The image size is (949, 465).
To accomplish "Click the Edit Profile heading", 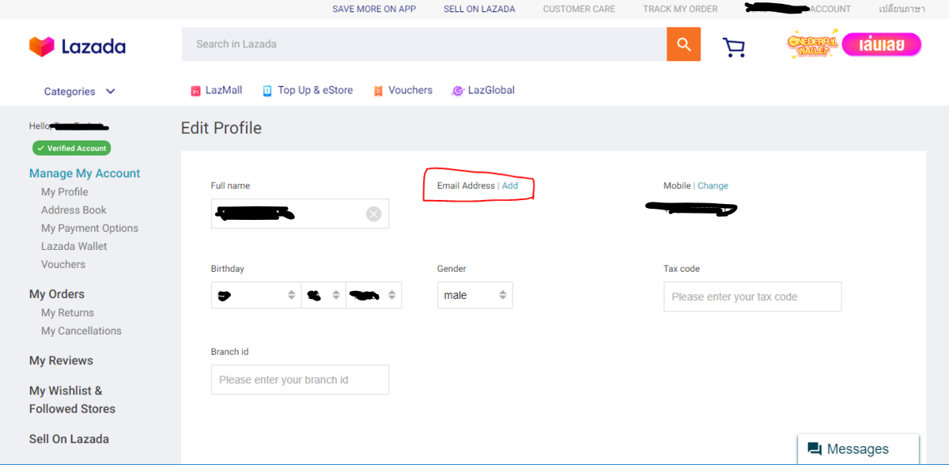I will (x=221, y=128).
